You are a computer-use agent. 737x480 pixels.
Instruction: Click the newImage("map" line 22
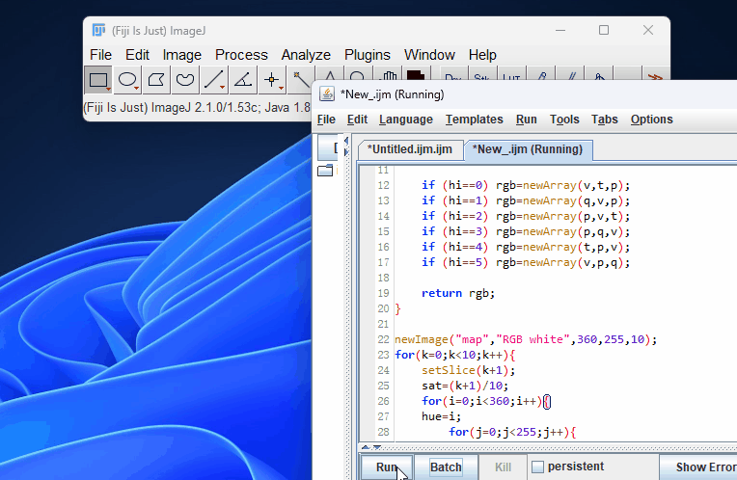click(526, 339)
